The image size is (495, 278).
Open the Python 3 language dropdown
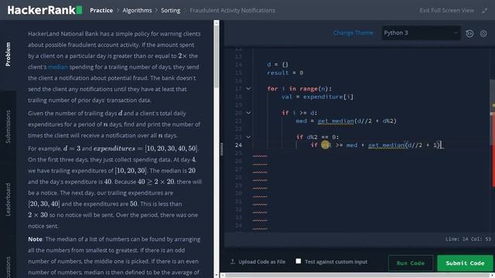click(x=421, y=32)
